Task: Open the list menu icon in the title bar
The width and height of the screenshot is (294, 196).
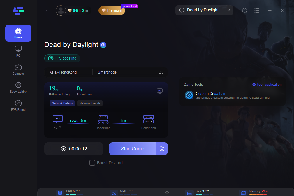Action: 257,10
